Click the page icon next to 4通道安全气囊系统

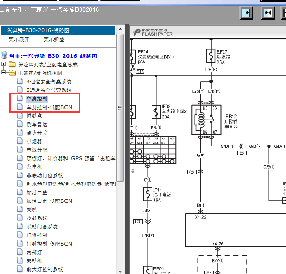point(20,81)
